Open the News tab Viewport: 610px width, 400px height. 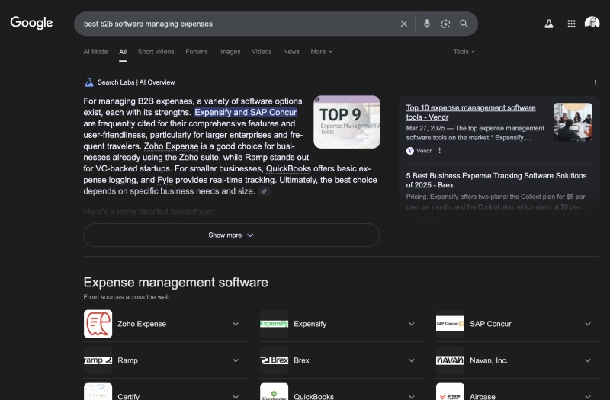(291, 52)
